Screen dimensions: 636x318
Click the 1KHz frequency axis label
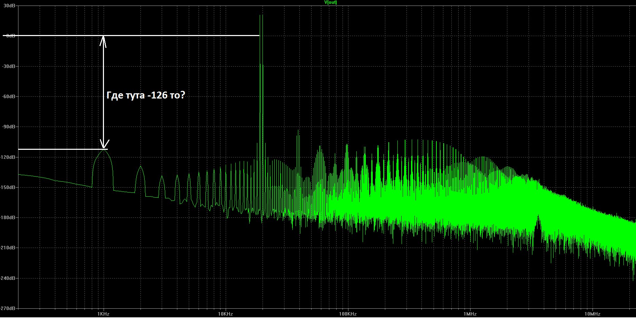pyautogui.click(x=104, y=314)
